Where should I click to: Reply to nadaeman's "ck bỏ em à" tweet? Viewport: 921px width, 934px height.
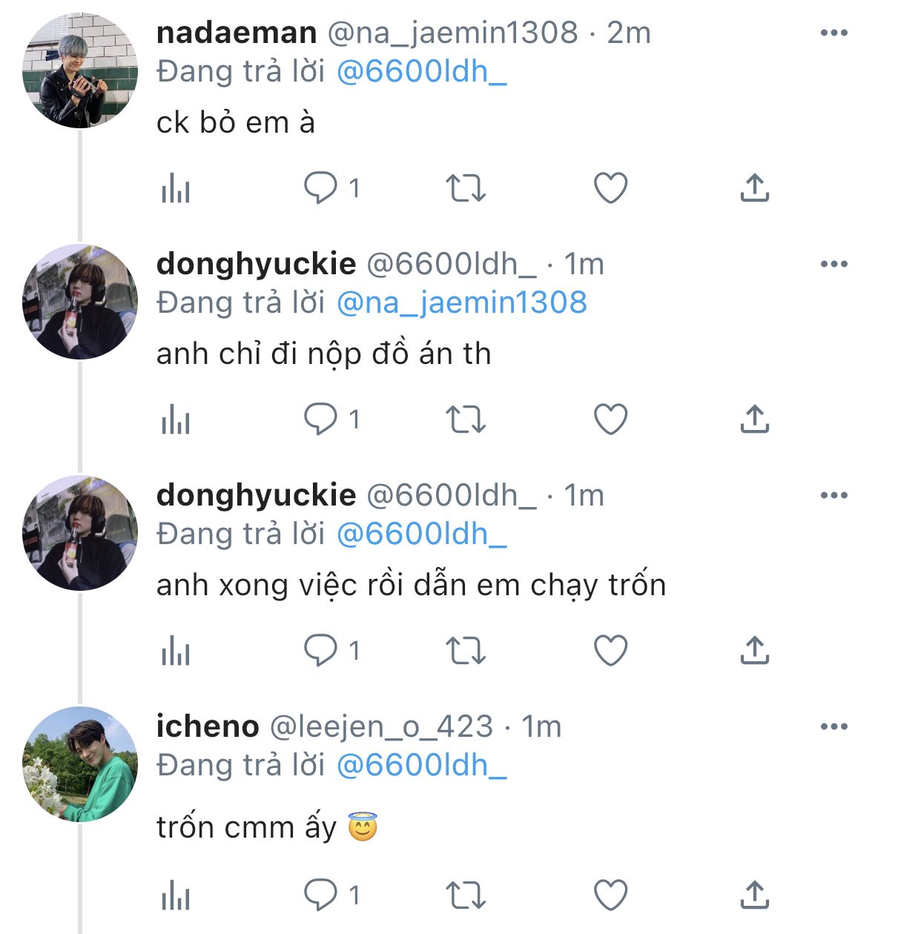coord(321,188)
